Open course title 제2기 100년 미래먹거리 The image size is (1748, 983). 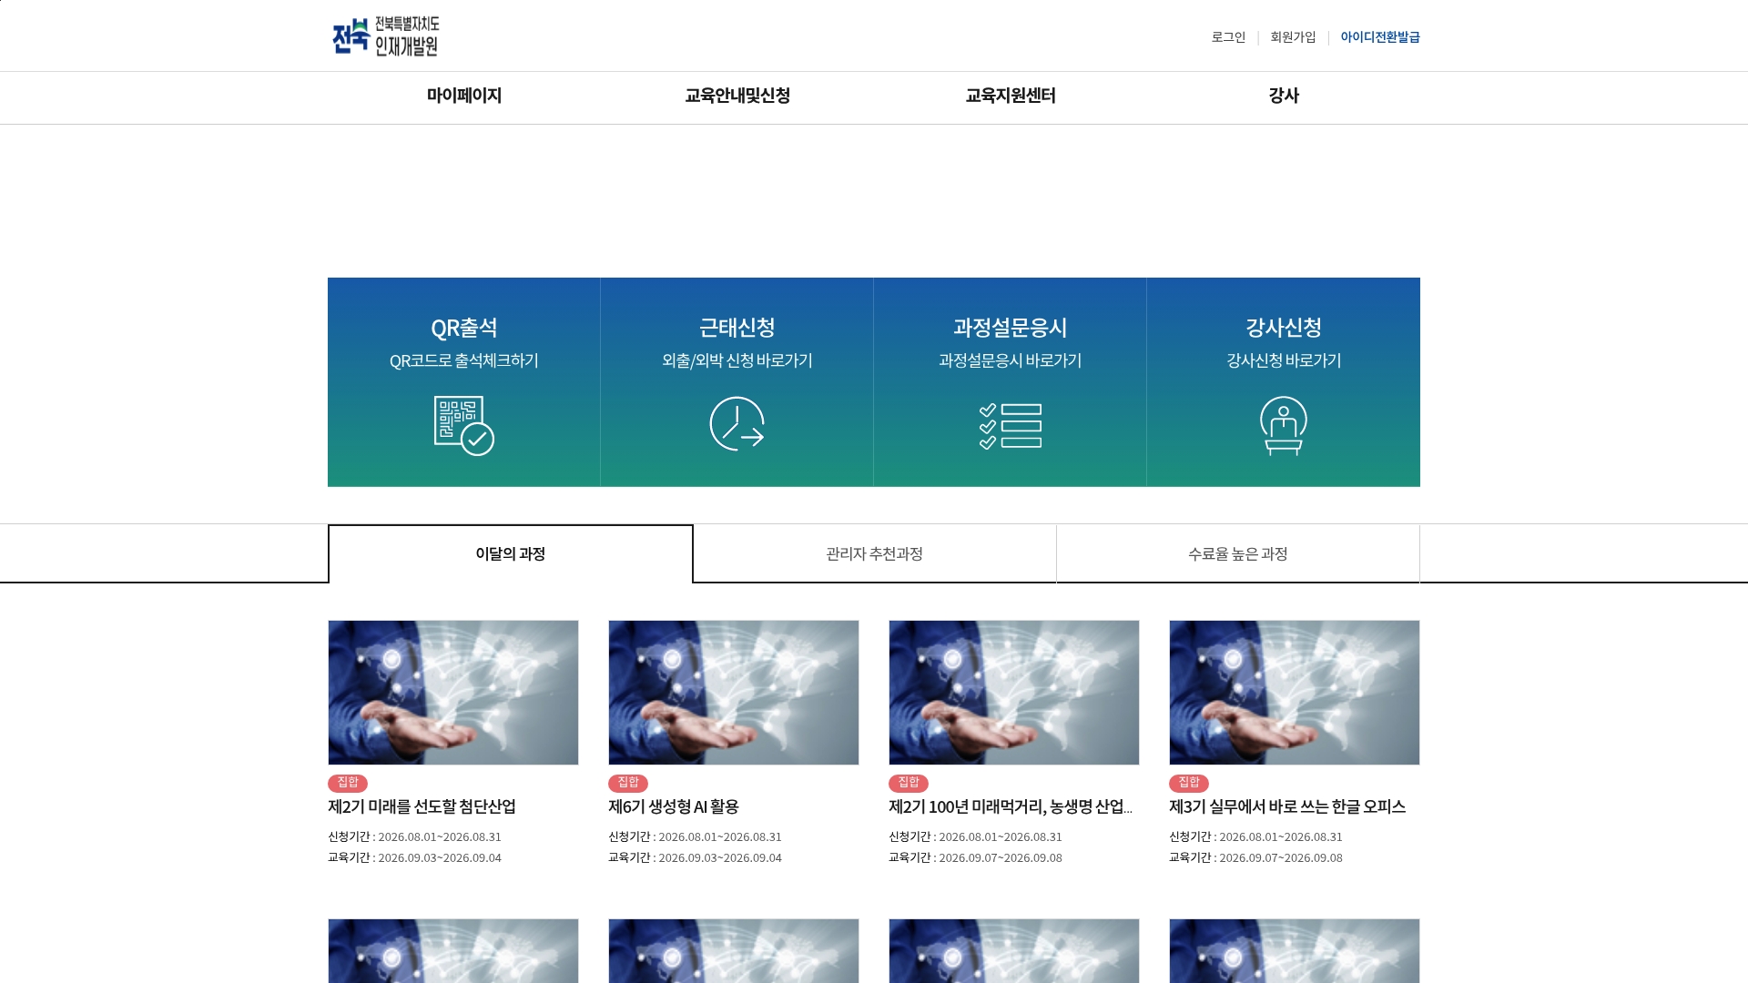tap(1011, 806)
